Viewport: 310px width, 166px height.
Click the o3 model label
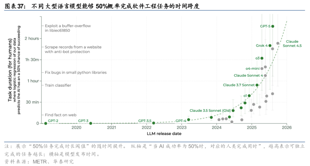point(257,58)
